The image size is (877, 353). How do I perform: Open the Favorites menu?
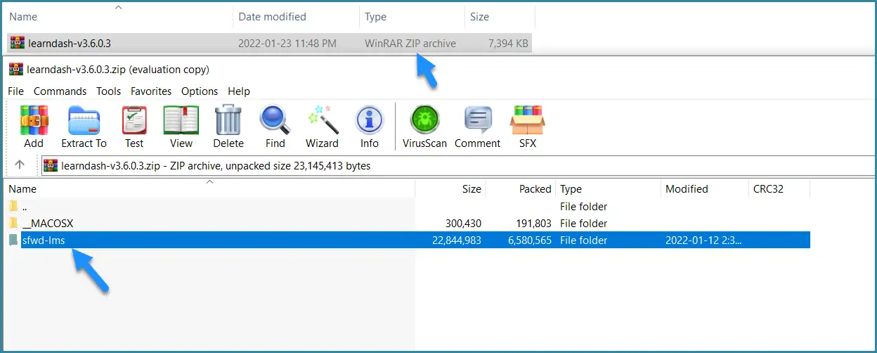(151, 91)
